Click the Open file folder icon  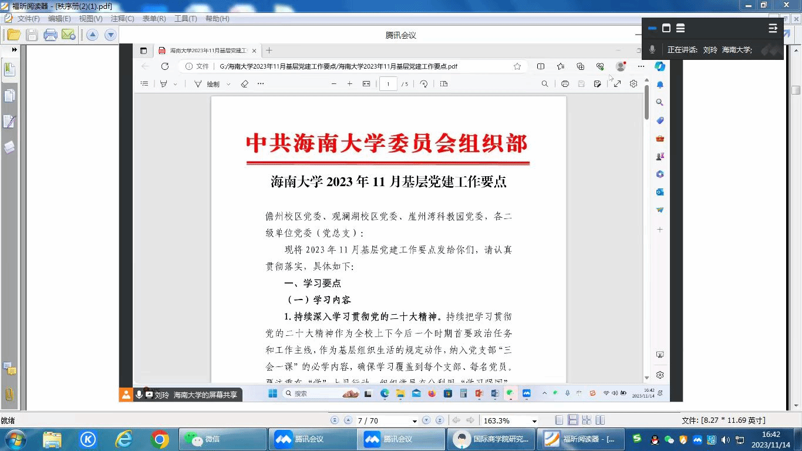14,35
